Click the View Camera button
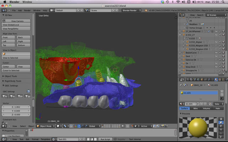The image size is (228, 142). click(x=17, y=21)
